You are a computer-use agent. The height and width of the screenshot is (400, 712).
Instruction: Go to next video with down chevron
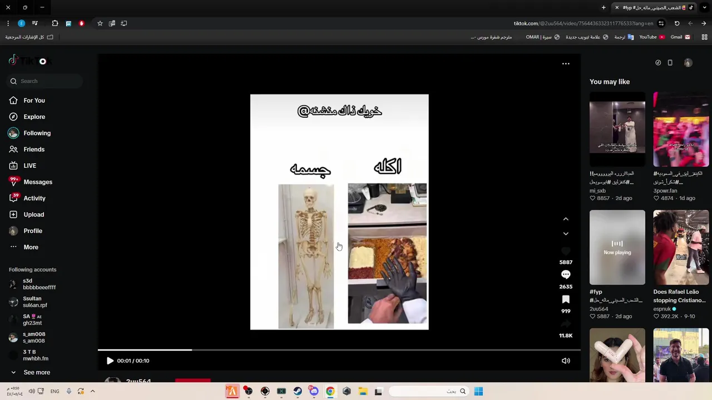(566, 234)
